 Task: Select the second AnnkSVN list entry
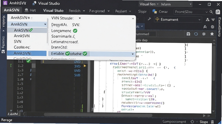(x=22, y=36)
